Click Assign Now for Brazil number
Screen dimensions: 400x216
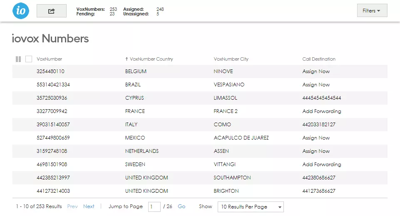point(316,85)
